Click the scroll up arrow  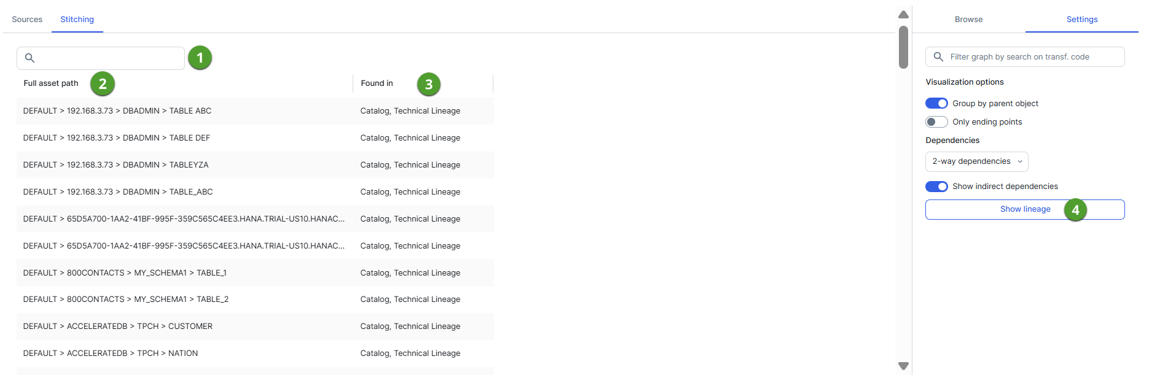[903, 15]
